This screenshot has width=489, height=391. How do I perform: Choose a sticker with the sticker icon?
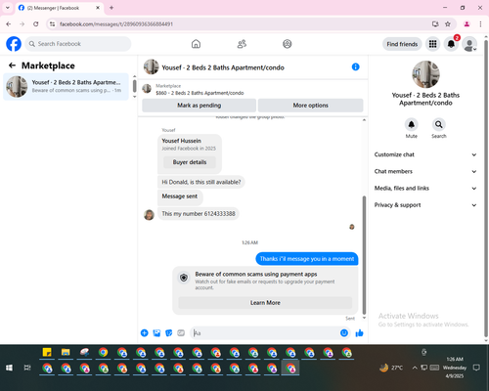[x=169, y=333]
